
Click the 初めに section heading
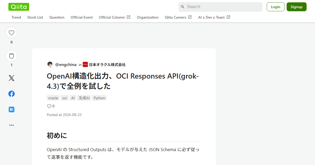pos(57,135)
